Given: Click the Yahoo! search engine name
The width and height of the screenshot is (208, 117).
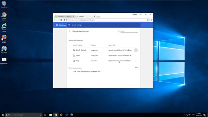Looking at the screenshot, I should click(x=78, y=56).
